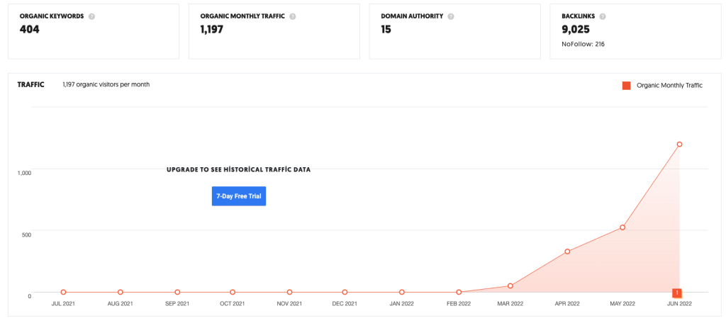Select the Jul 2021 data point
Image resolution: width=726 pixels, height=323 pixels.
(x=64, y=292)
